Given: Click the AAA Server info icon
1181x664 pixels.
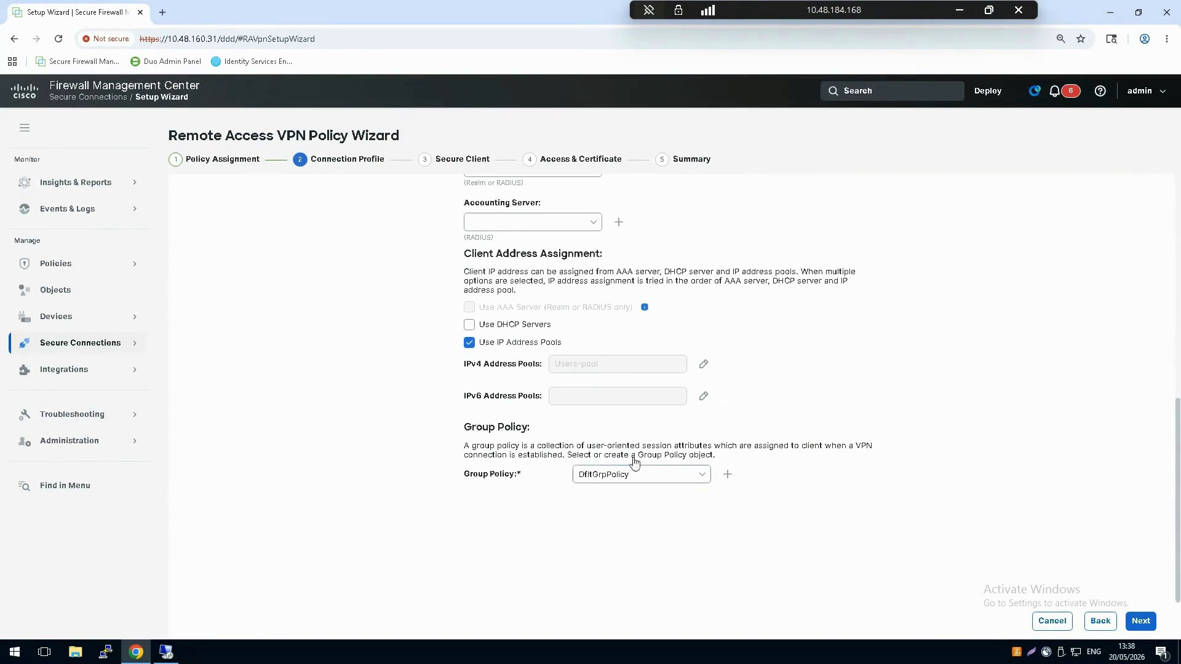Looking at the screenshot, I should point(645,307).
